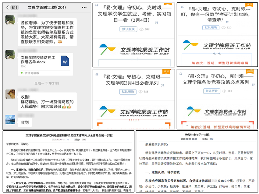259x194 pixels.
Task: Click the 易班工作站 logo in the 就业考研 post
Action: click(x=134, y=49)
